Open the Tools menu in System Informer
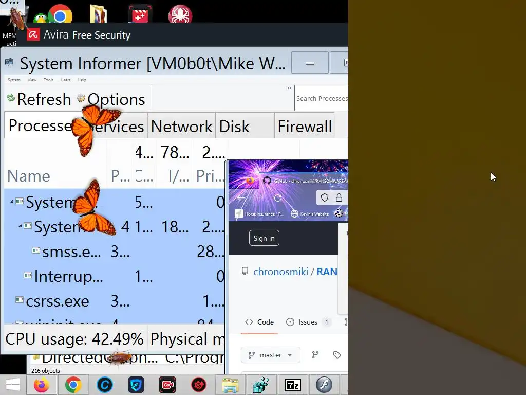Image resolution: width=526 pixels, height=395 pixels. click(x=49, y=80)
